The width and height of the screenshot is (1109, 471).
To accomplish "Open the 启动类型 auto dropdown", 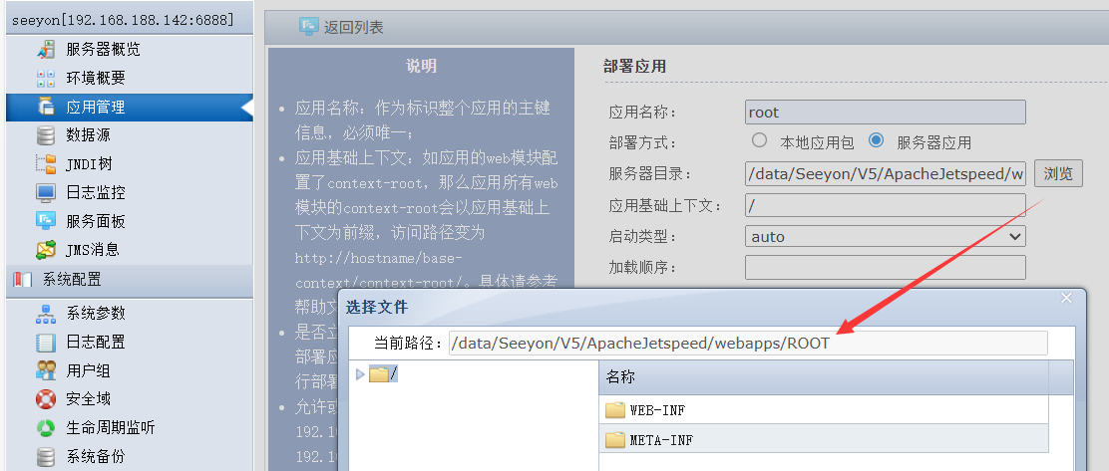I will pyautogui.click(x=885, y=237).
